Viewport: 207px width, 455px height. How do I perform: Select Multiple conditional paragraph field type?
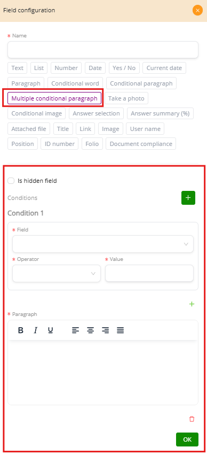point(54,98)
